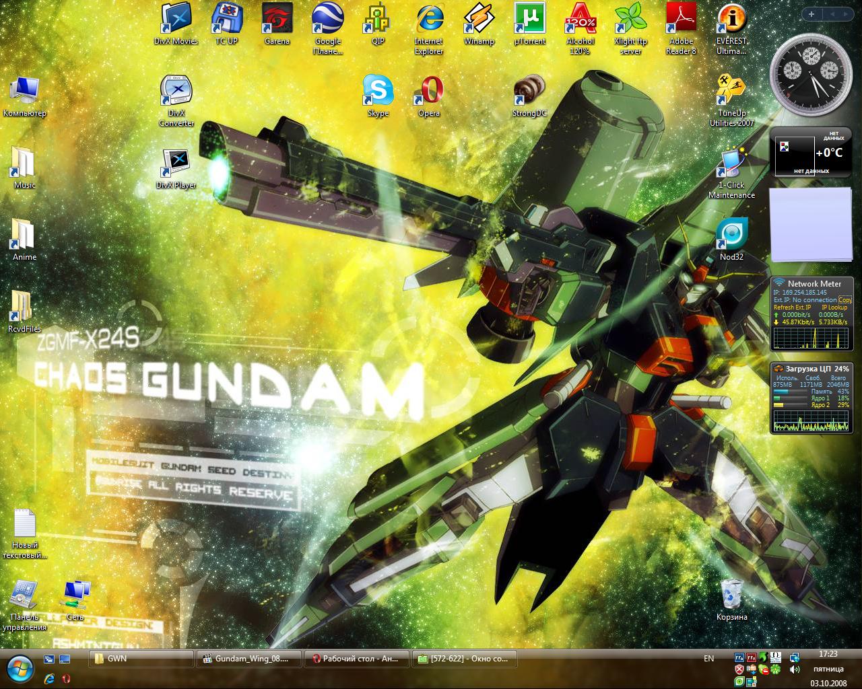Viewport: 862px width, 689px height.
Task: Open the green ICQ flower tray icon
Action: 776,669
